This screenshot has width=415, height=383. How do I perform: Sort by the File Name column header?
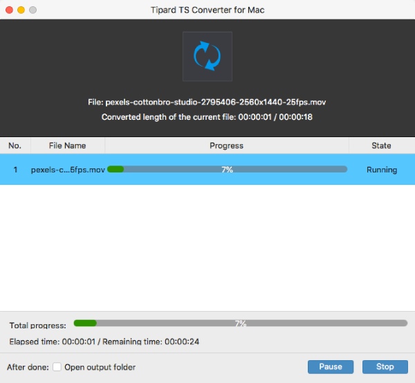click(68, 145)
